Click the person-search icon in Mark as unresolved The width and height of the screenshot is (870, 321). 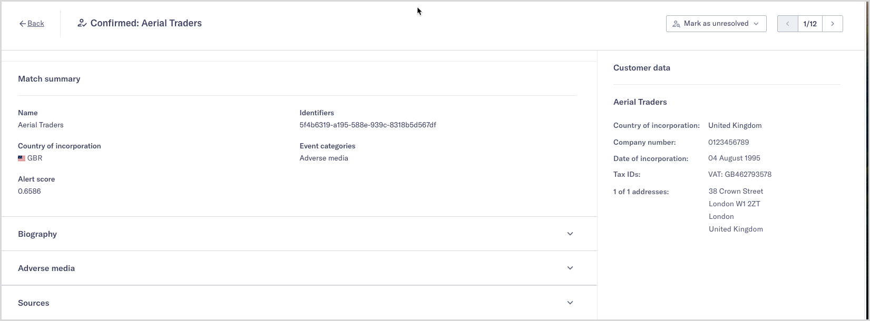coord(676,24)
